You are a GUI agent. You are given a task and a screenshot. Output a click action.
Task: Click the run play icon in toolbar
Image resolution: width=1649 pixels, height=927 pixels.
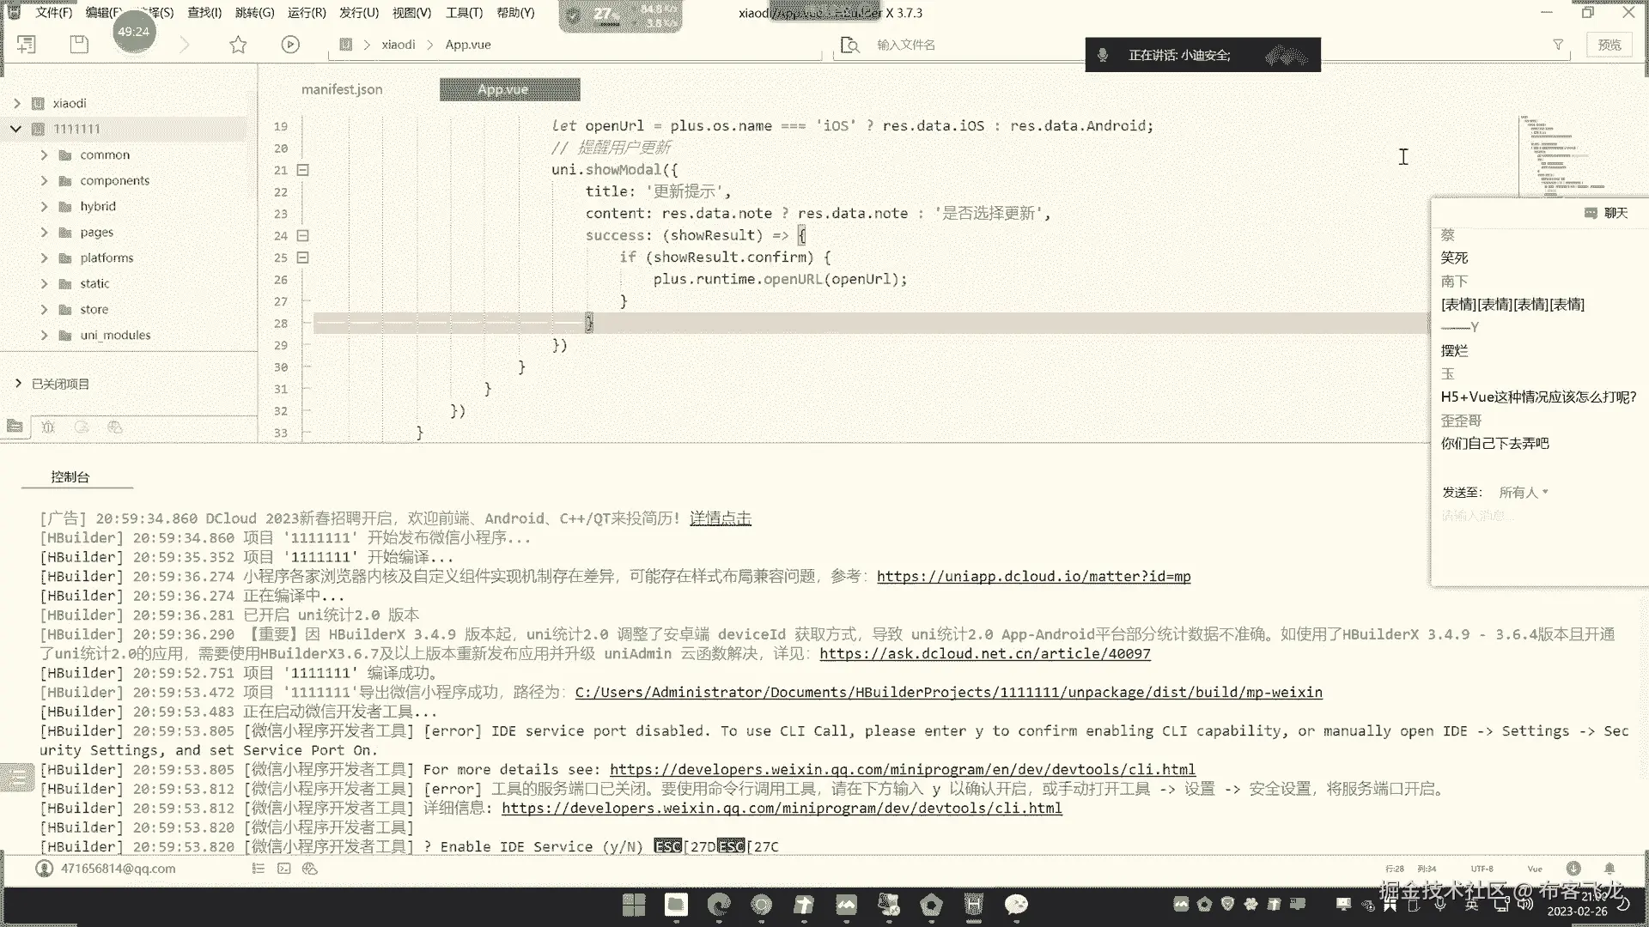pyautogui.click(x=290, y=45)
